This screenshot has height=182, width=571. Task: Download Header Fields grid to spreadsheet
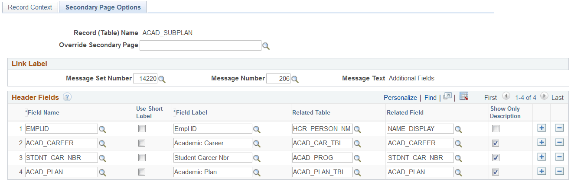click(463, 97)
